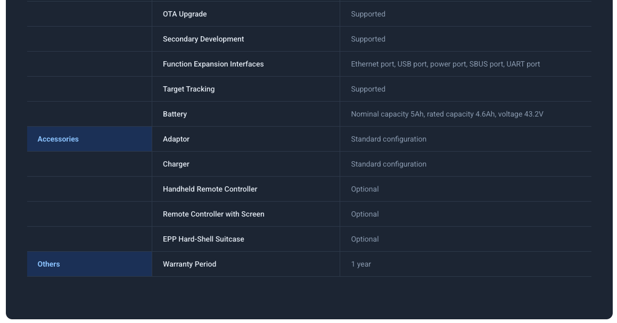Click the Charger row label
Viewport: 617px width, 323px height.
tap(176, 164)
